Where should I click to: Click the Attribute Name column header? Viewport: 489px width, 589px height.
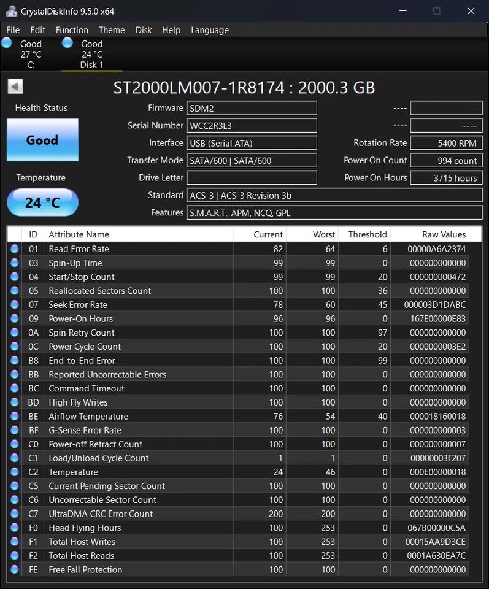click(x=139, y=234)
